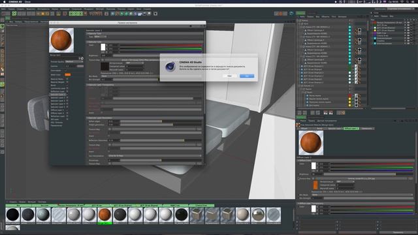Toggle the Specular Layer 4 channel checkbox
Viewport: 418px width, 235px height.
click(67, 104)
